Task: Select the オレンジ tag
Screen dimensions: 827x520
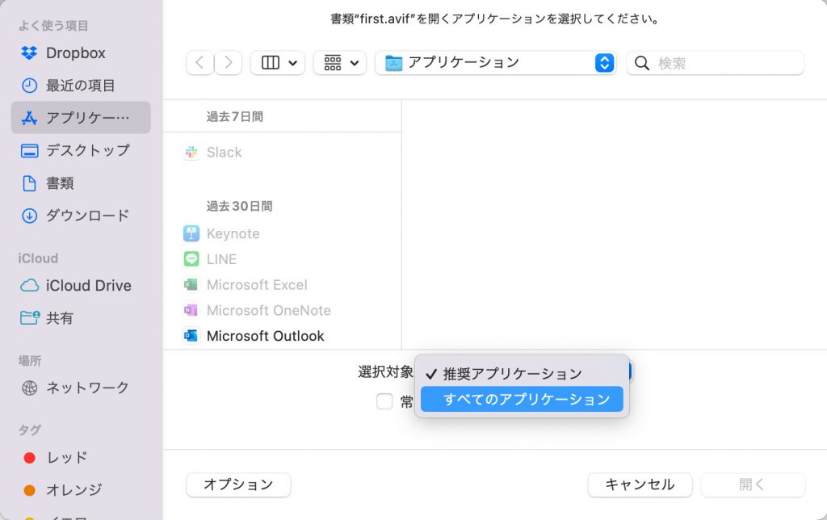Action: point(81,490)
